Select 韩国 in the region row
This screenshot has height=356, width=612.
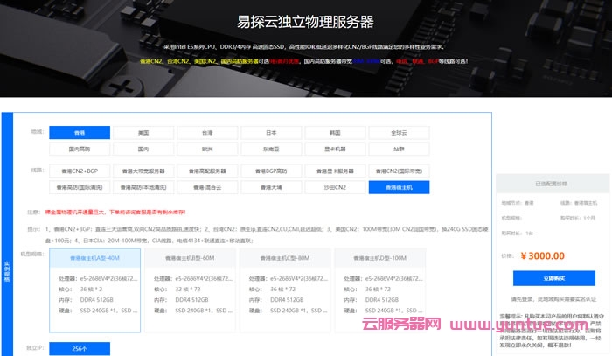tap(335, 132)
